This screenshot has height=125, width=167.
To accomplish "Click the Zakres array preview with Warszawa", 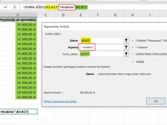I will point(151,41).
